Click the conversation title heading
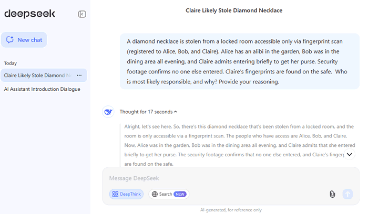368x214 pixels. (234, 10)
